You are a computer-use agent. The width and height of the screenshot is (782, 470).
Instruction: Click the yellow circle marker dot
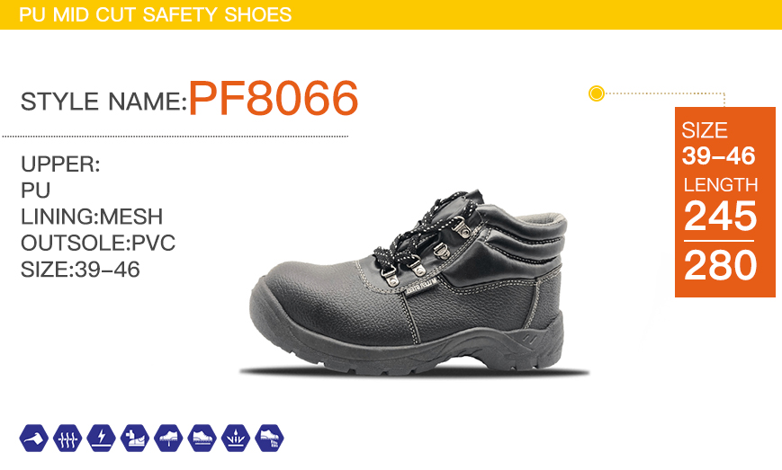click(597, 93)
